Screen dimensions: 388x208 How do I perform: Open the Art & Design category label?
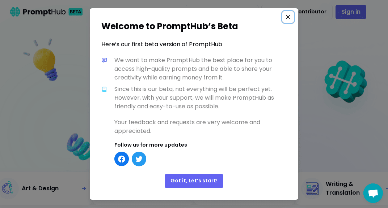pos(40,188)
